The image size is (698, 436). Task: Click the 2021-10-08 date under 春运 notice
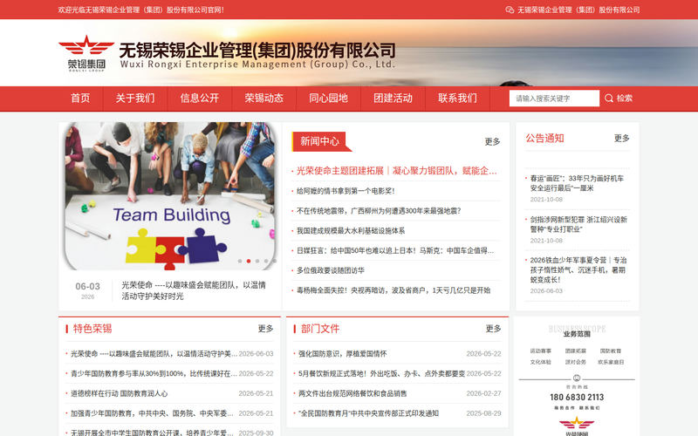546,200
